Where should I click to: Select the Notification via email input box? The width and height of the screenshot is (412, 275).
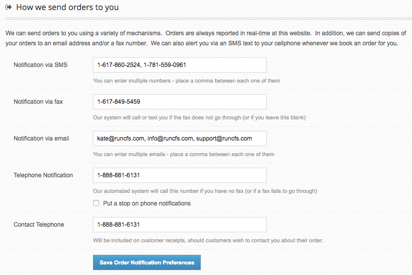point(180,139)
